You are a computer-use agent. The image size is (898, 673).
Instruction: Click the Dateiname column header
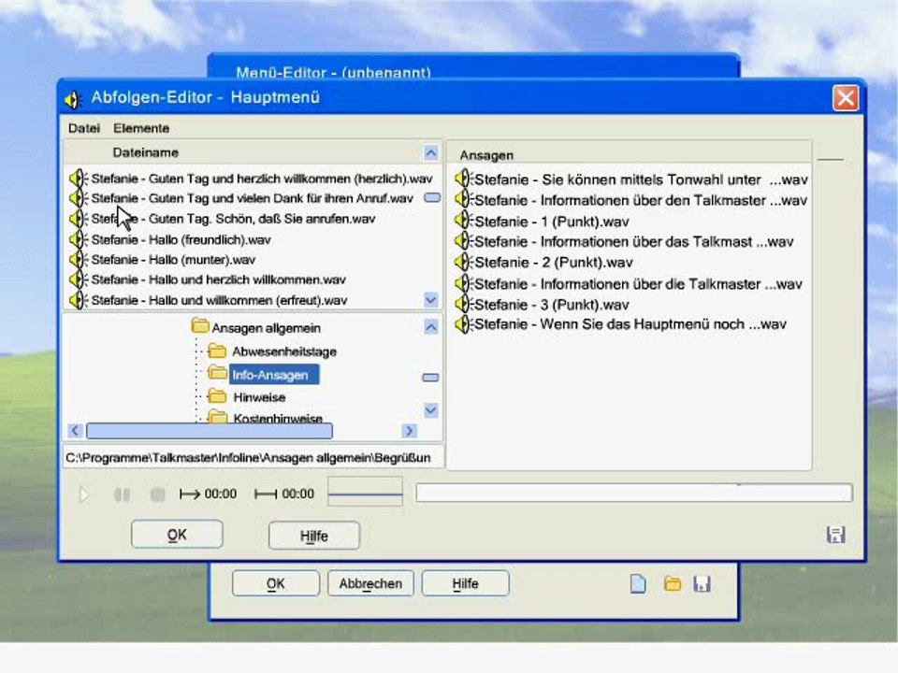(146, 152)
